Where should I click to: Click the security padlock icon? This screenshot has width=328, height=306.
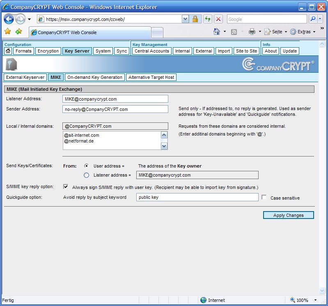pos(195,19)
